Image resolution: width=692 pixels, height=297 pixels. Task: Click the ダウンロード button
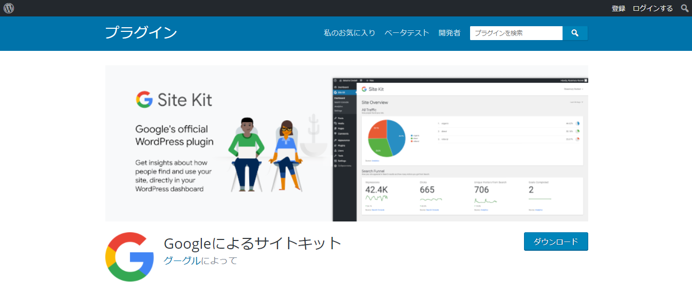click(x=556, y=242)
